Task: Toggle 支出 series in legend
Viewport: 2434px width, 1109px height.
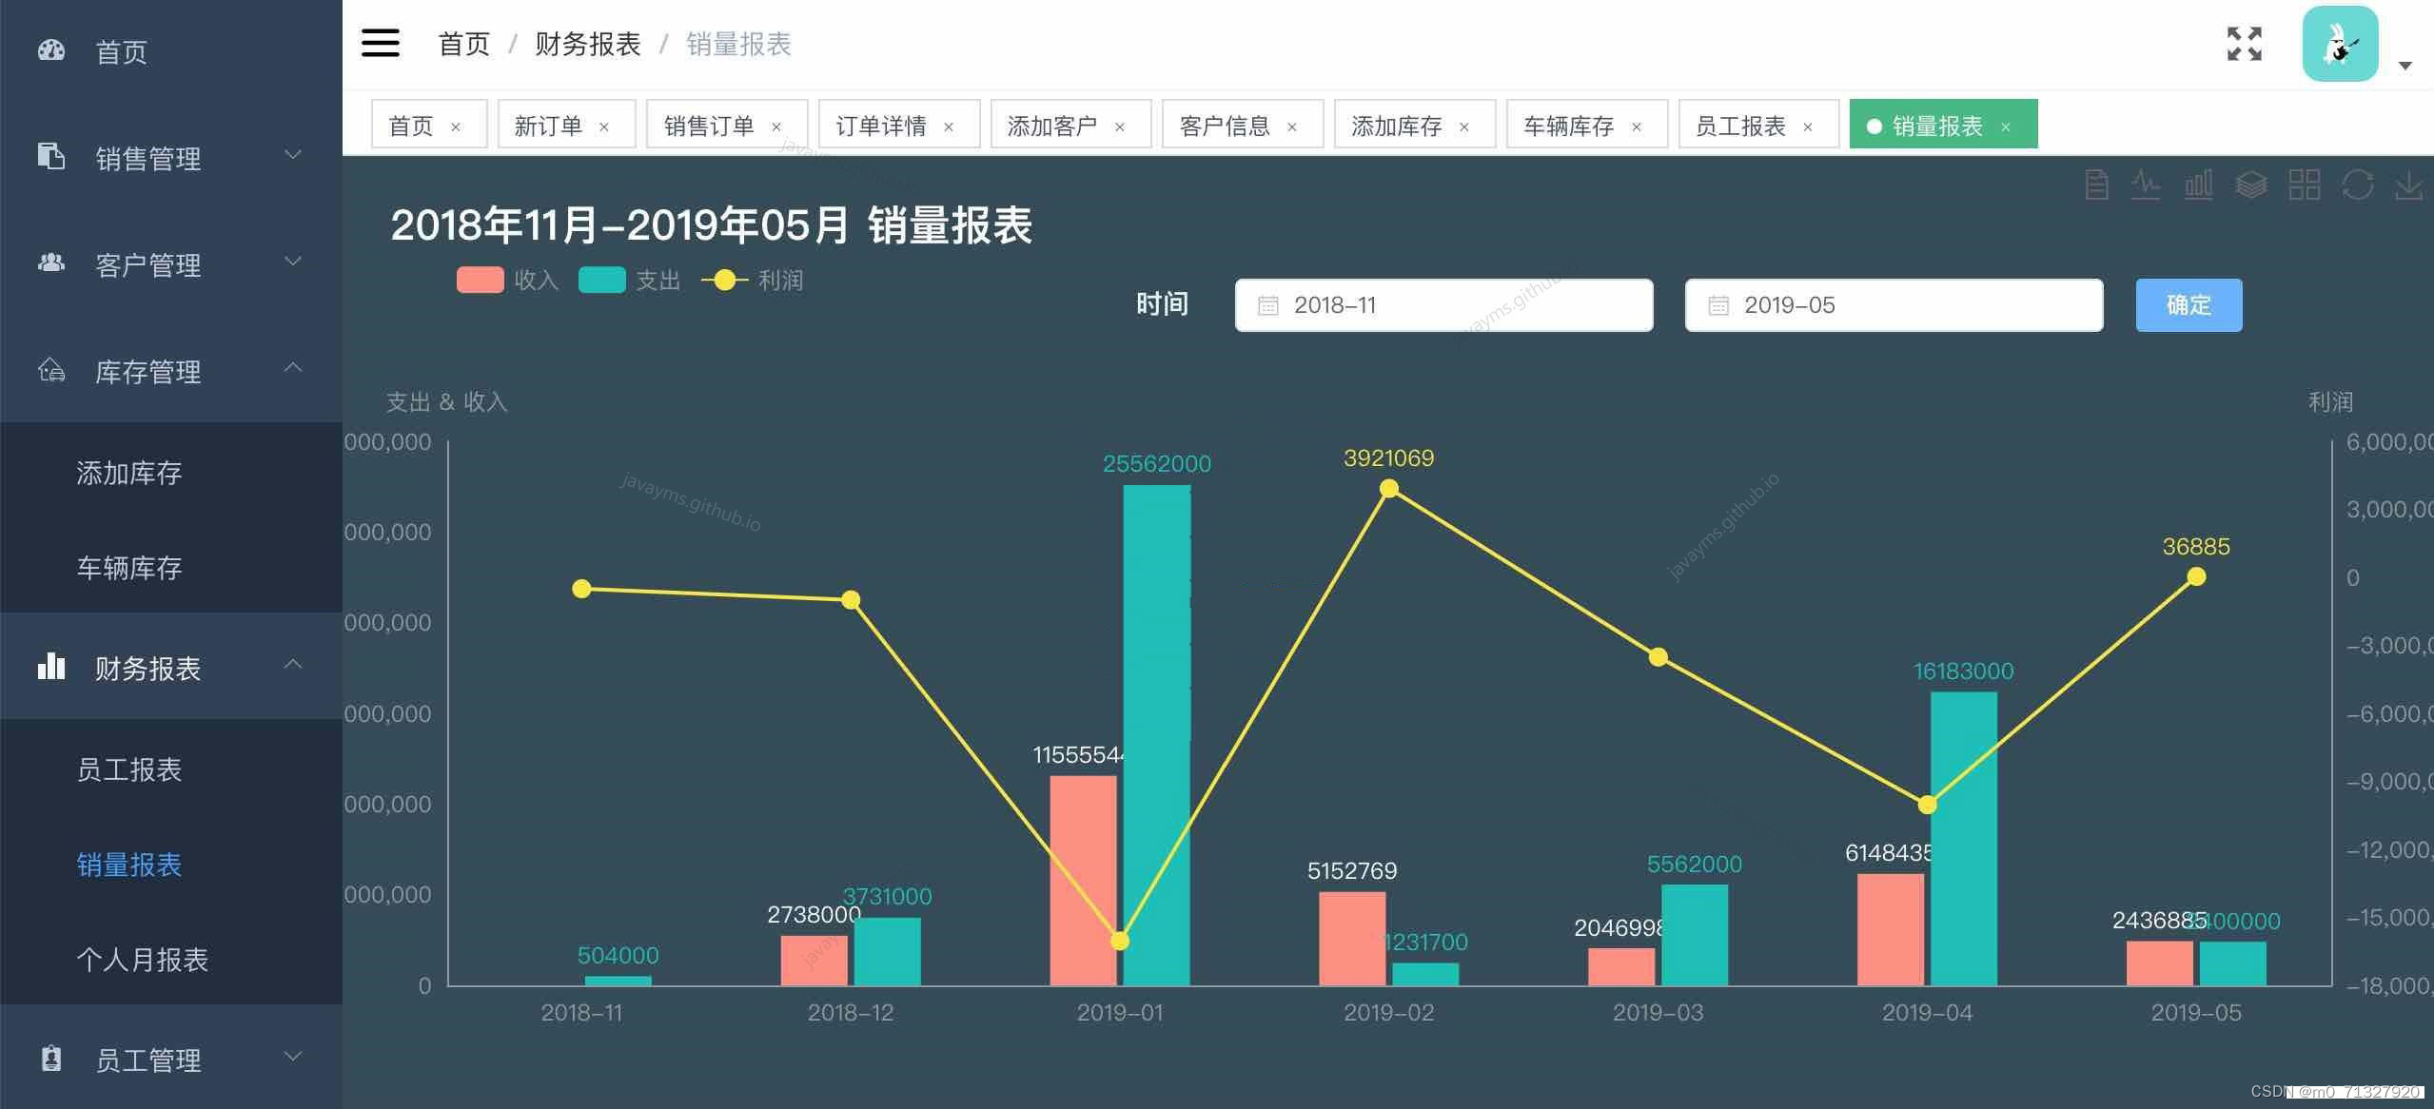Action: (629, 280)
